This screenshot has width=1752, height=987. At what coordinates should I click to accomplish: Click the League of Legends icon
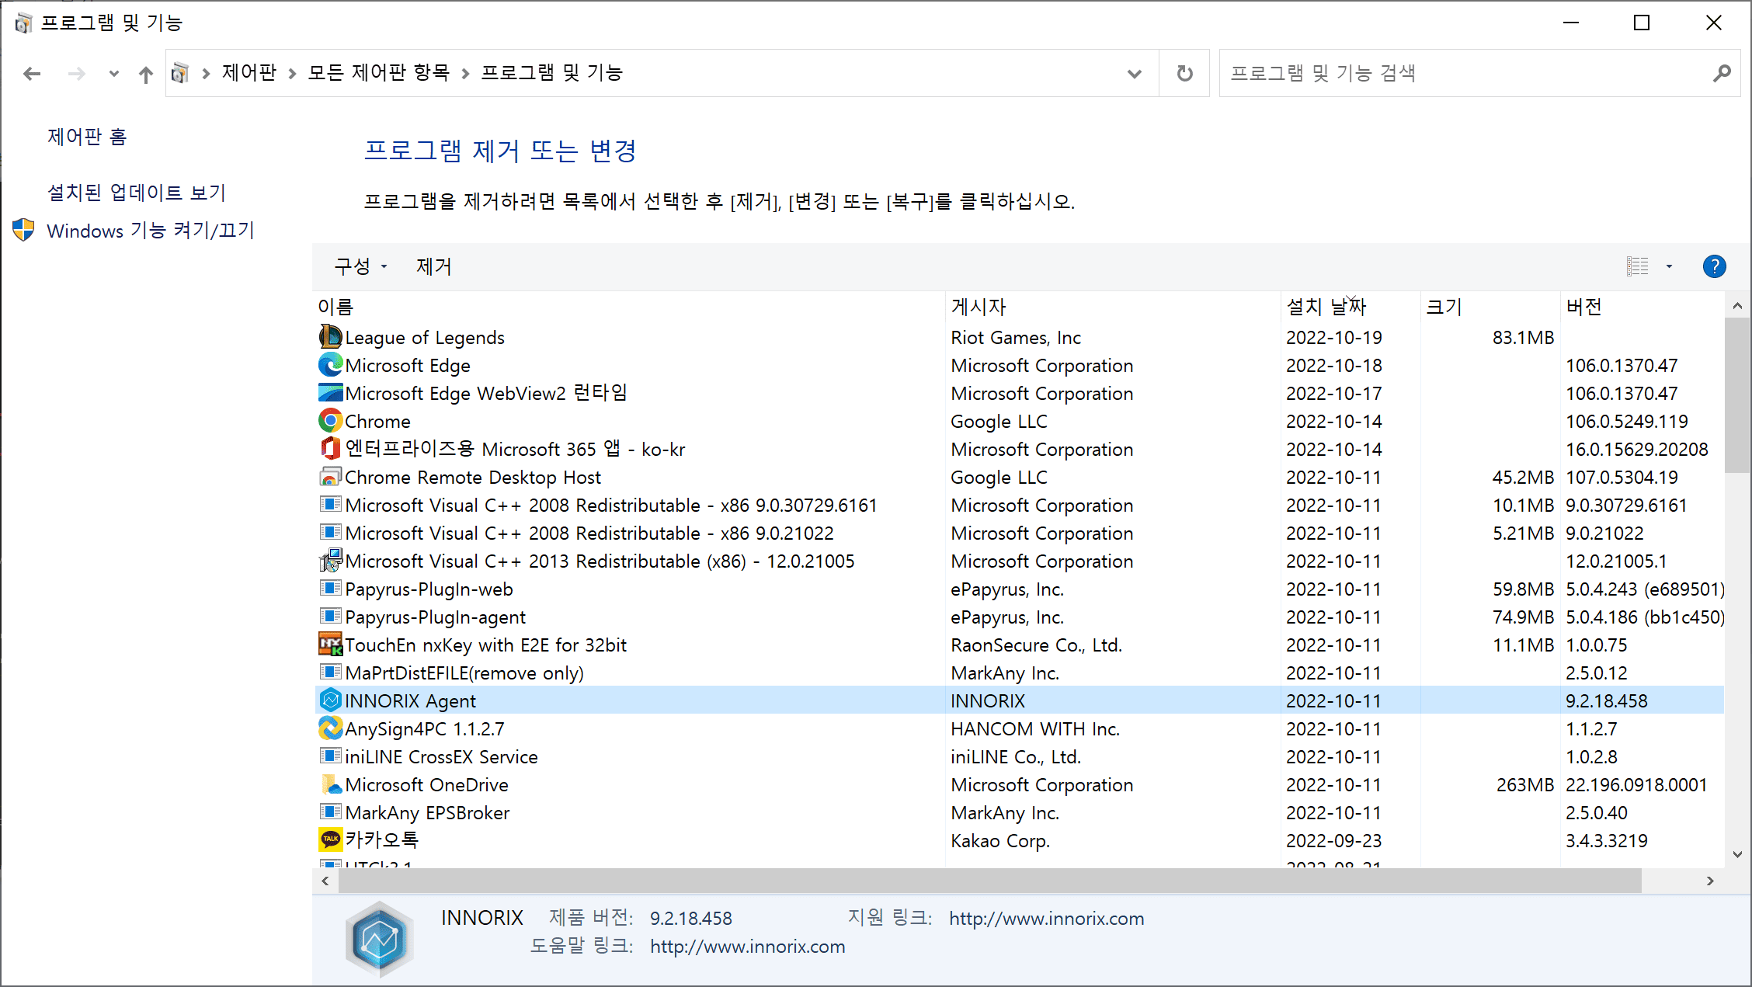click(x=330, y=337)
